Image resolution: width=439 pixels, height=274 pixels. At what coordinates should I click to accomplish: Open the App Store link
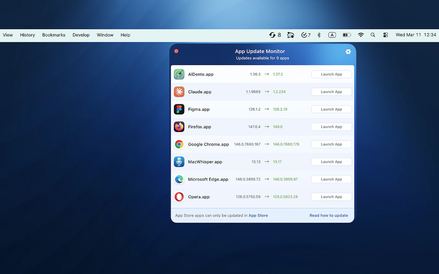[258, 215]
